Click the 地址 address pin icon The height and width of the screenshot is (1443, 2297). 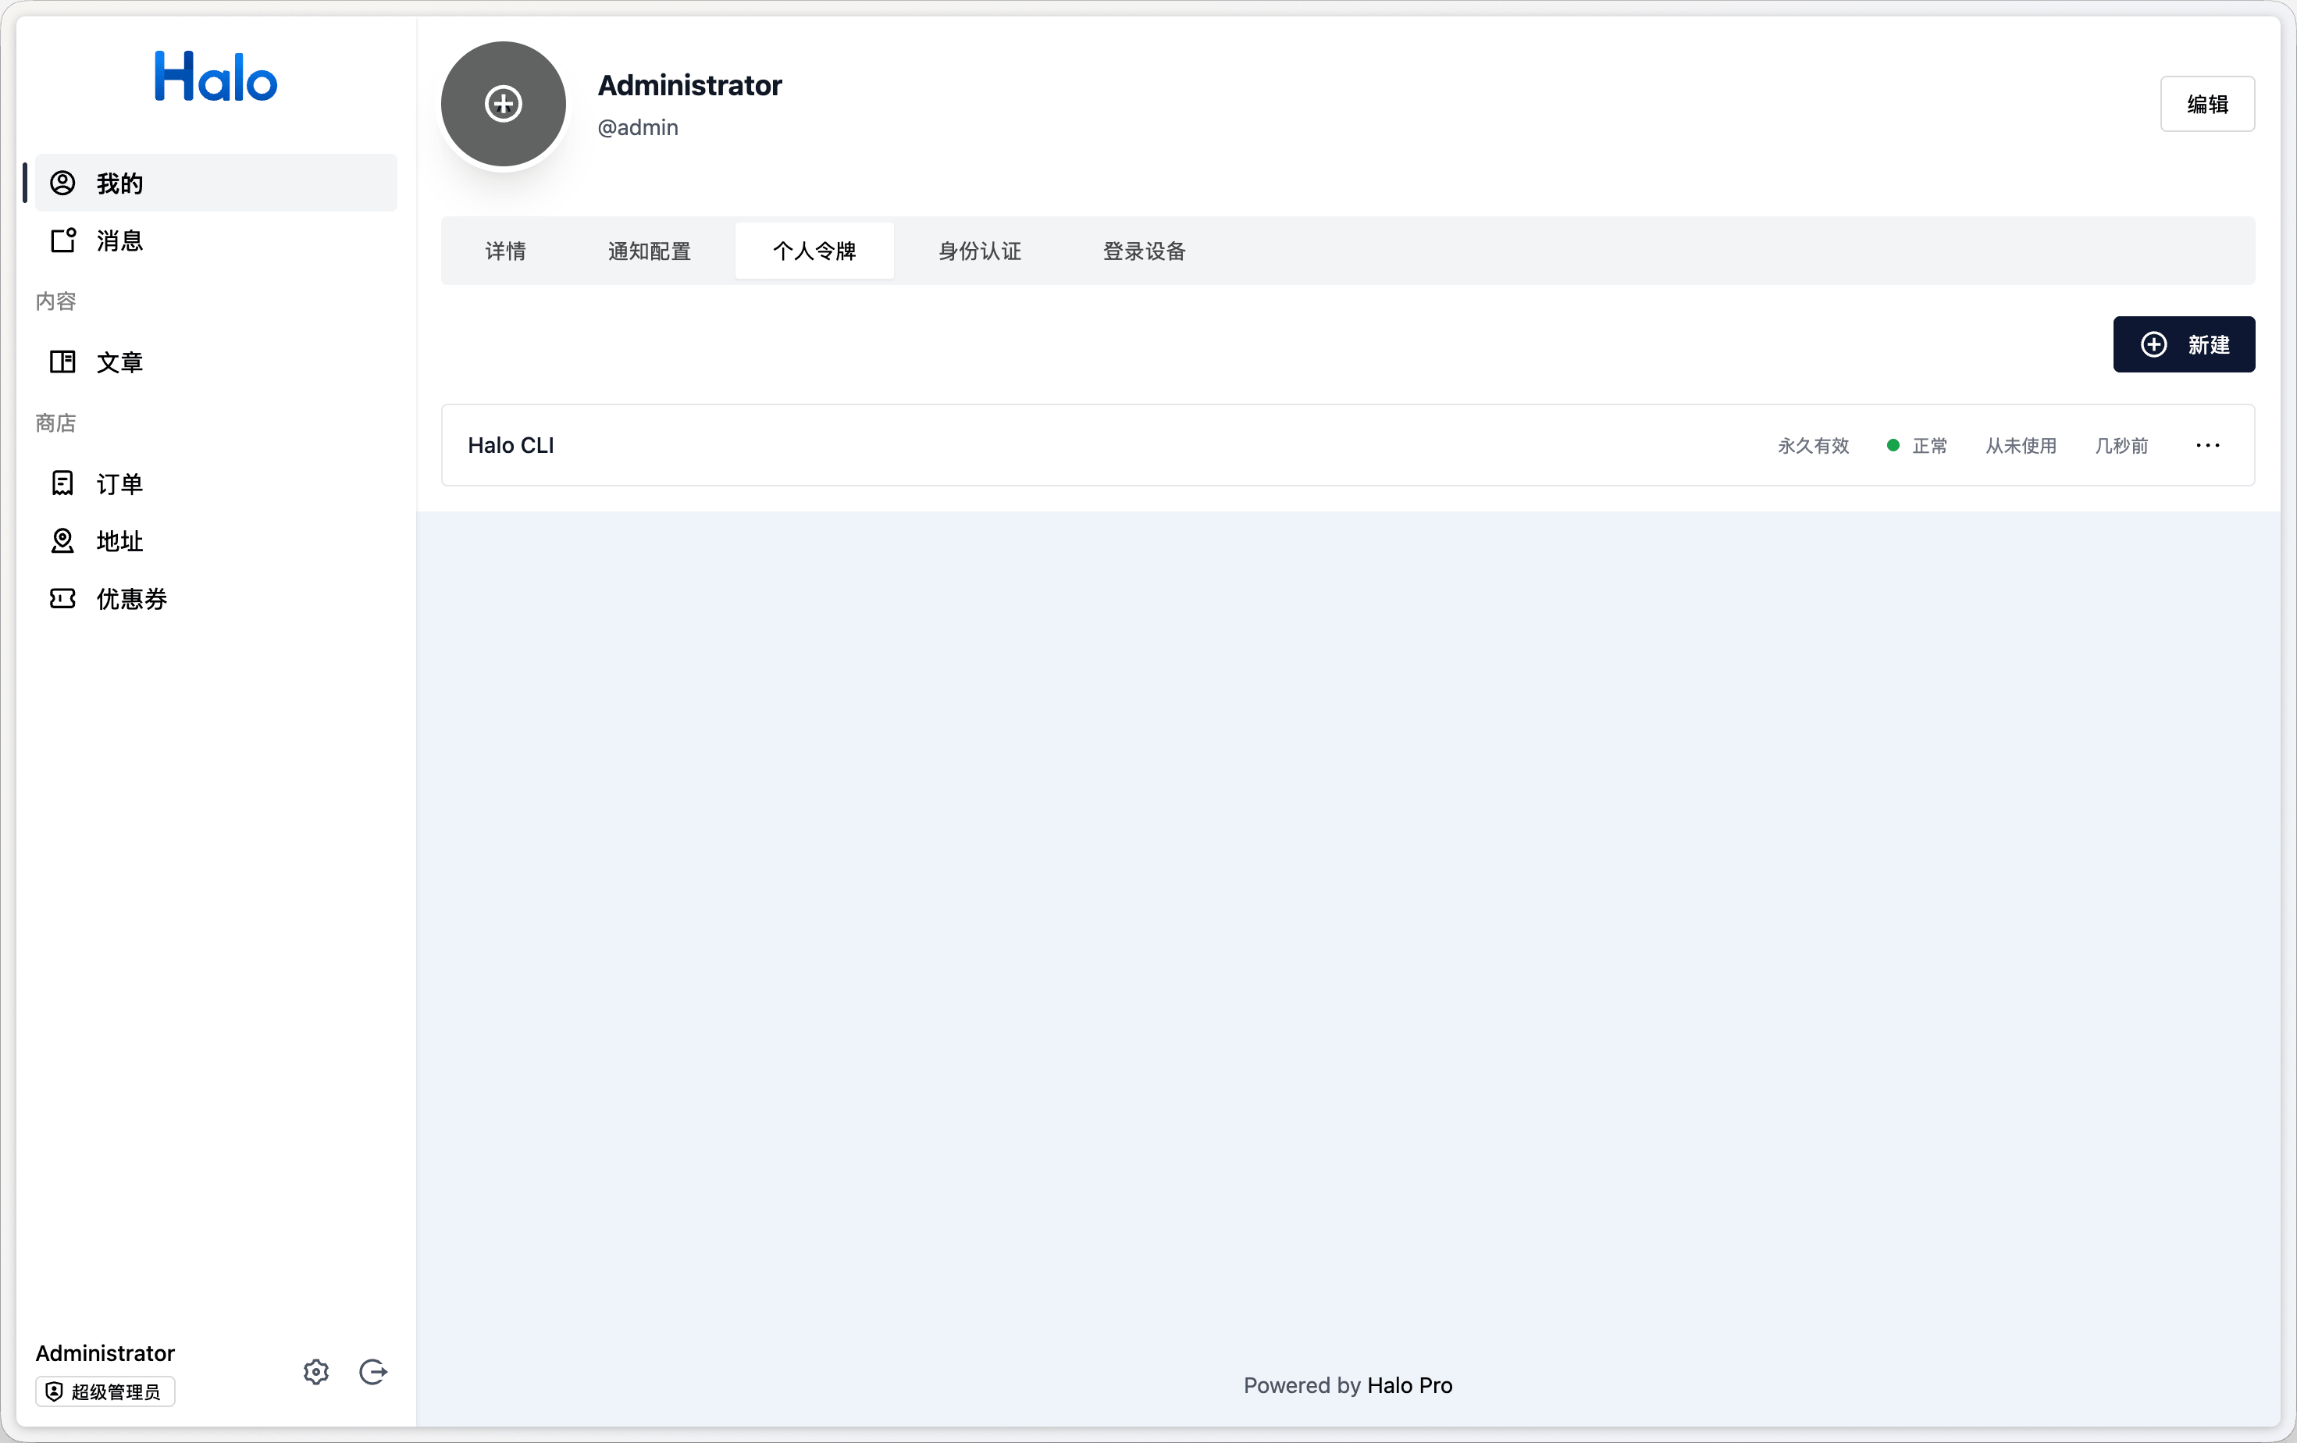click(63, 541)
